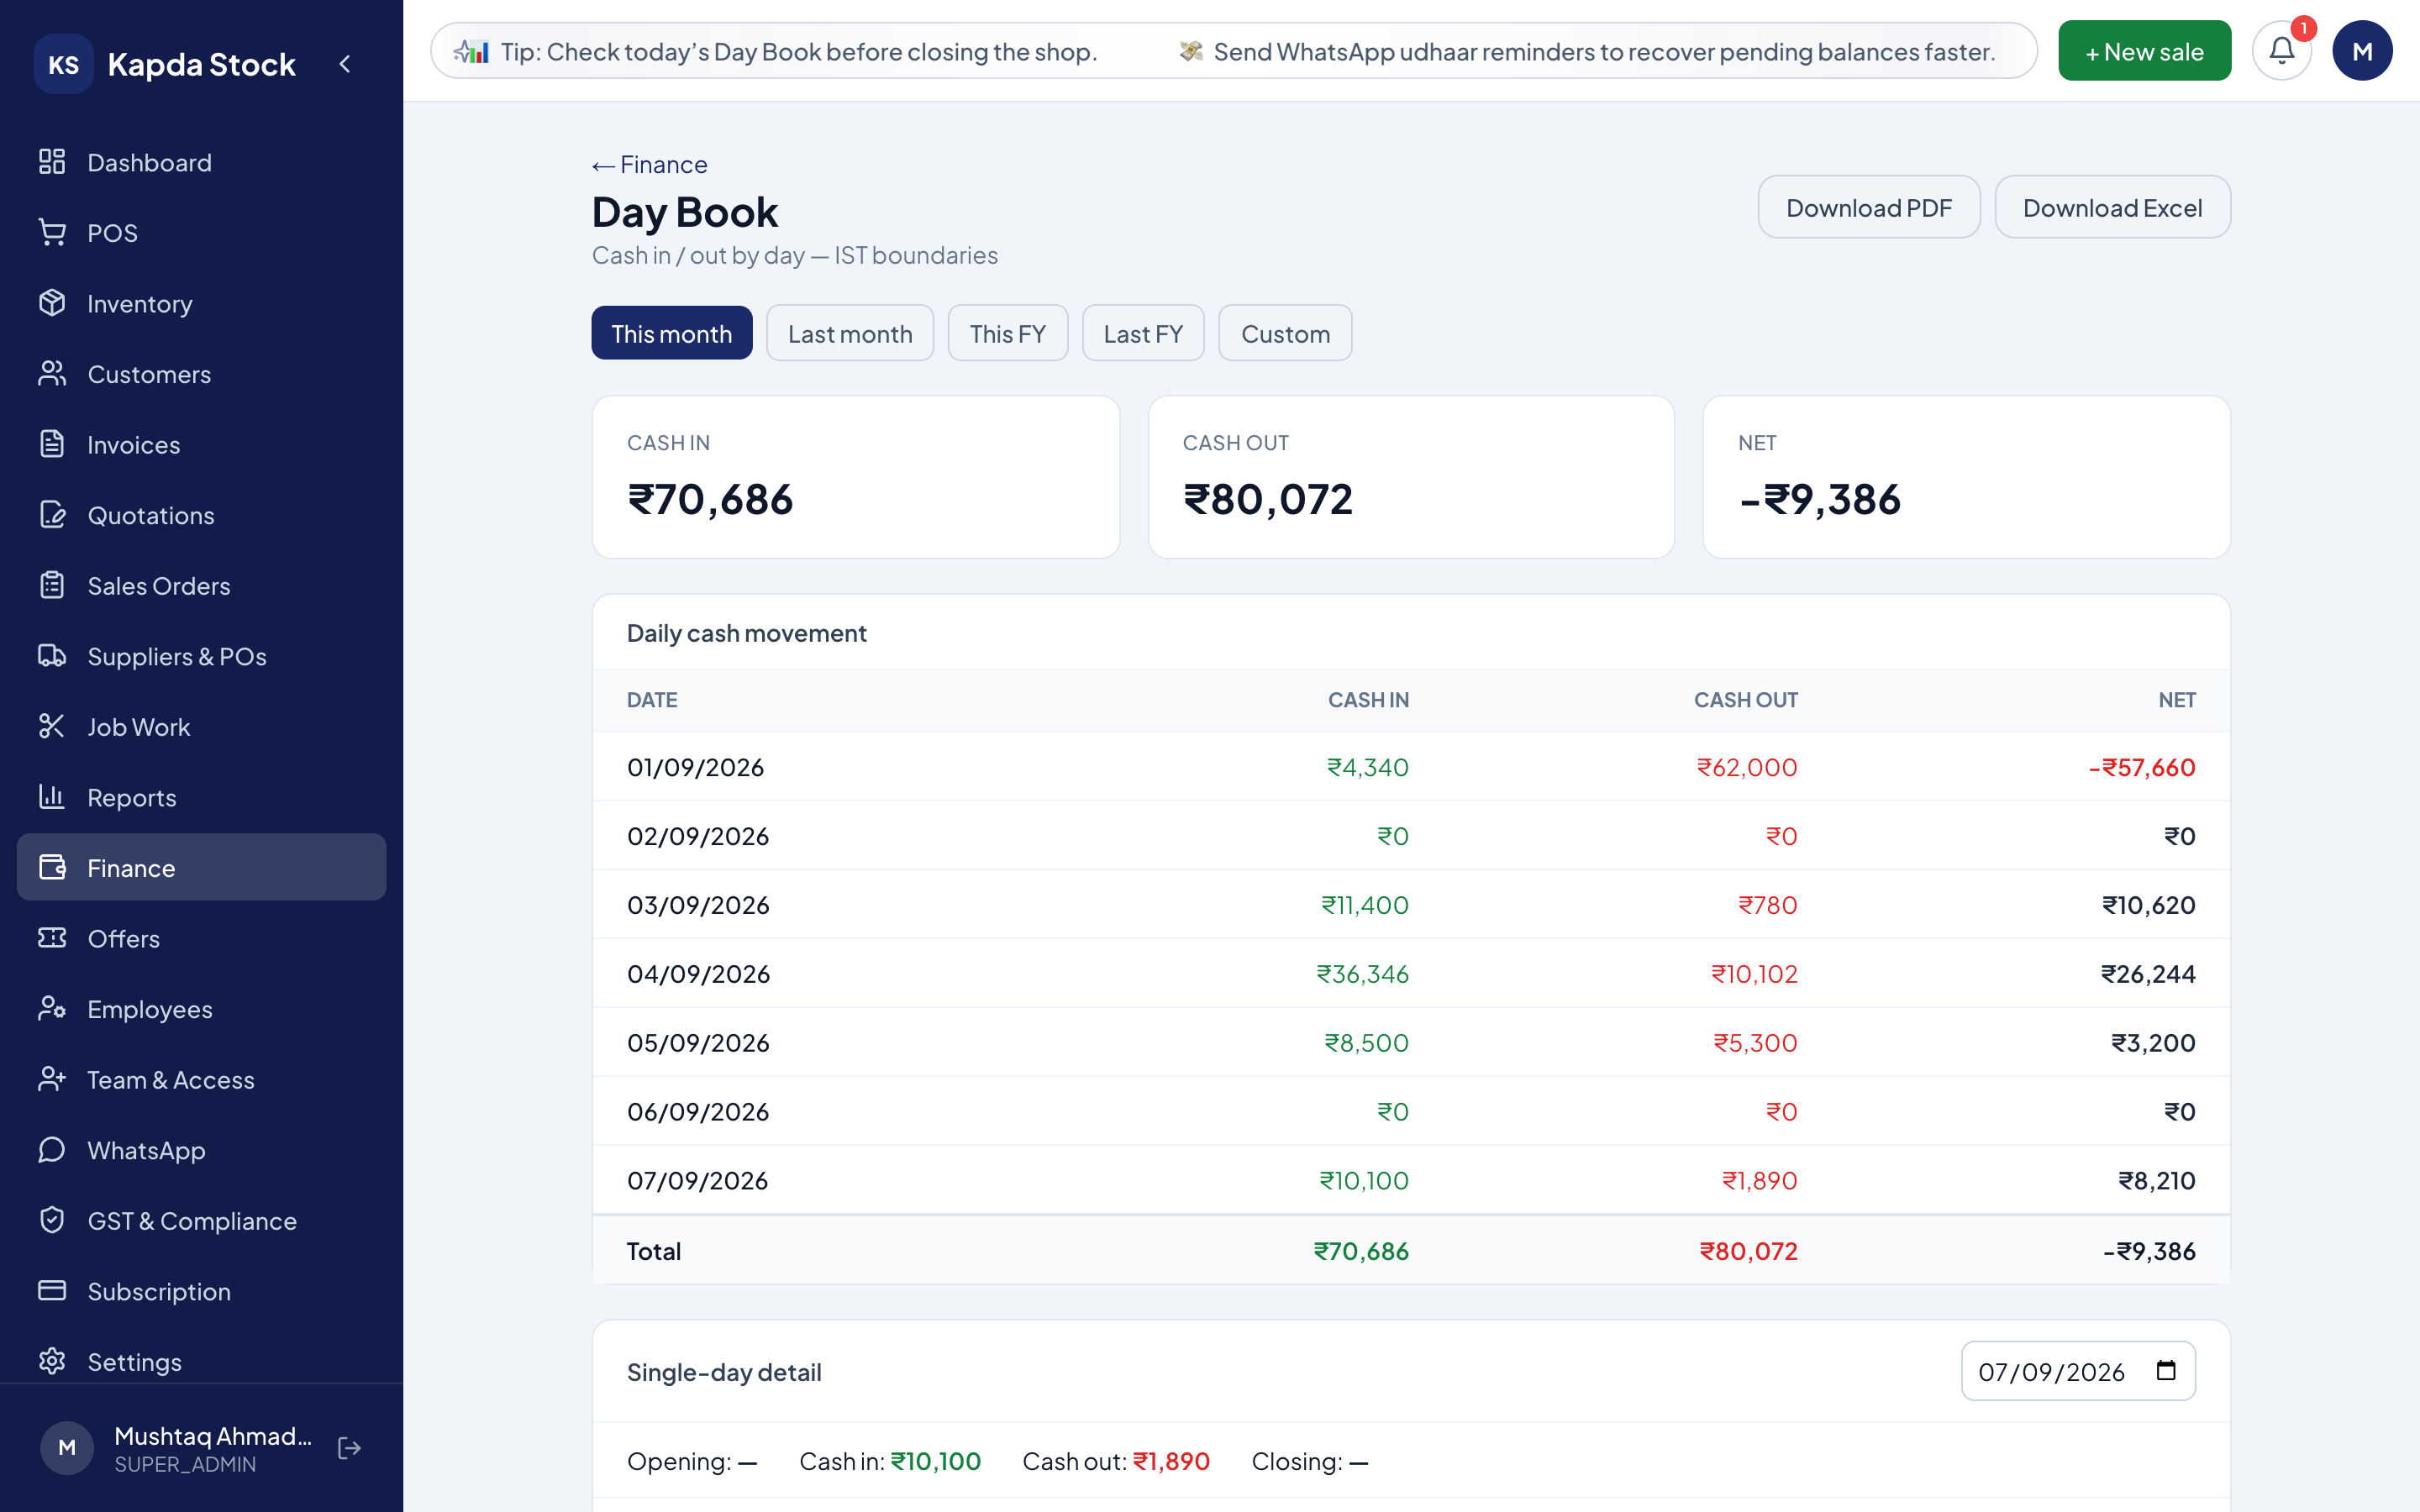The image size is (2420, 1512).
Task: Click the Invoices document icon
Action: [x=52, y=444]
